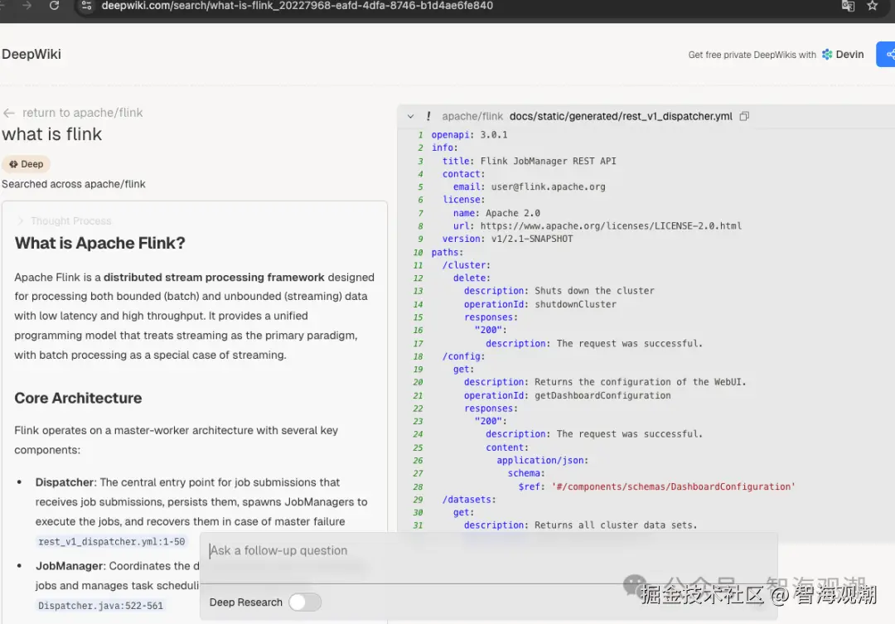Screen dimensions: 895x624
Task: Click 'Get free private DeepWikis with' text
Action: [x=752, y=55]
